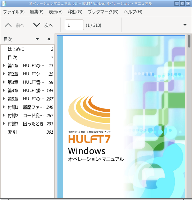Click the 第5章 HULFTの… row text
192x200 pixels.
(26, 99)
